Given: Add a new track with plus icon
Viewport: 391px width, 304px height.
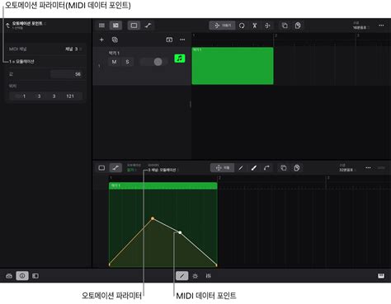Looking at the screenshot, I should click(101, 40).
